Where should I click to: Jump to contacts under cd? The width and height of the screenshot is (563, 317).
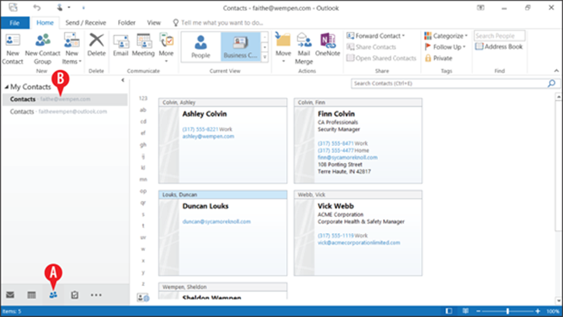[143, 121]
